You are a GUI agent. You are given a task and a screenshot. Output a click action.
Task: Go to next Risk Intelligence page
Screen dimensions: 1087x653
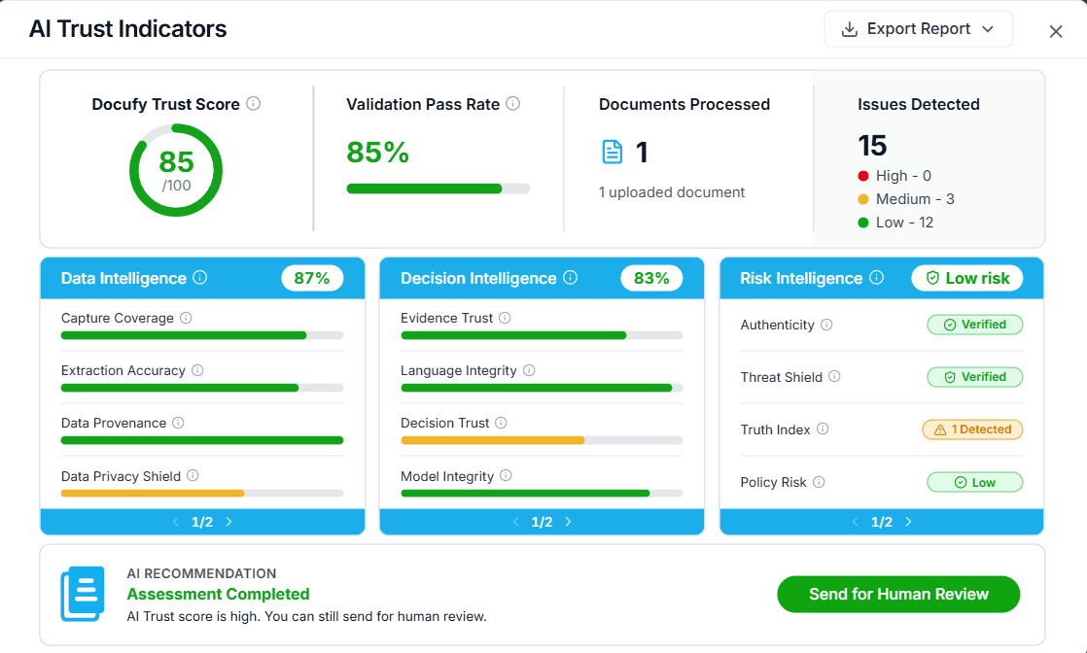(908, 522)
